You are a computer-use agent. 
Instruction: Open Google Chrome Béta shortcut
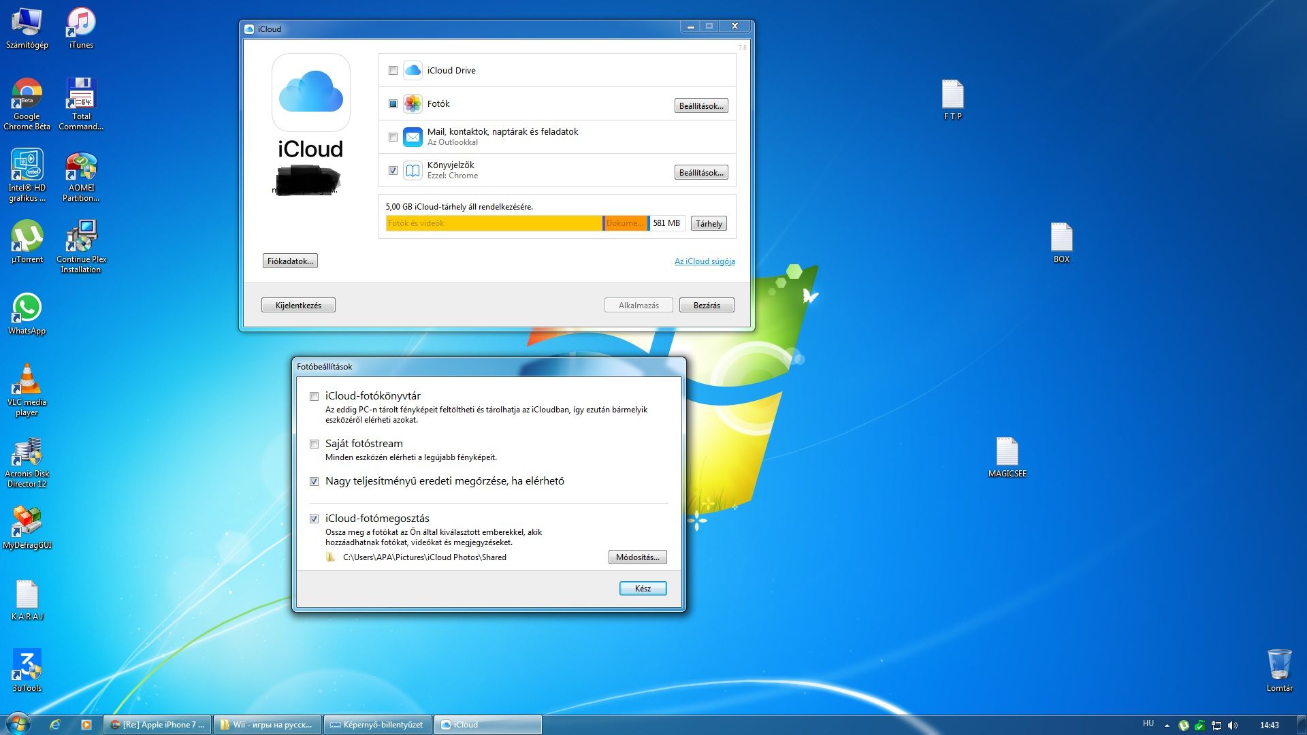click(x=27, y=103)
